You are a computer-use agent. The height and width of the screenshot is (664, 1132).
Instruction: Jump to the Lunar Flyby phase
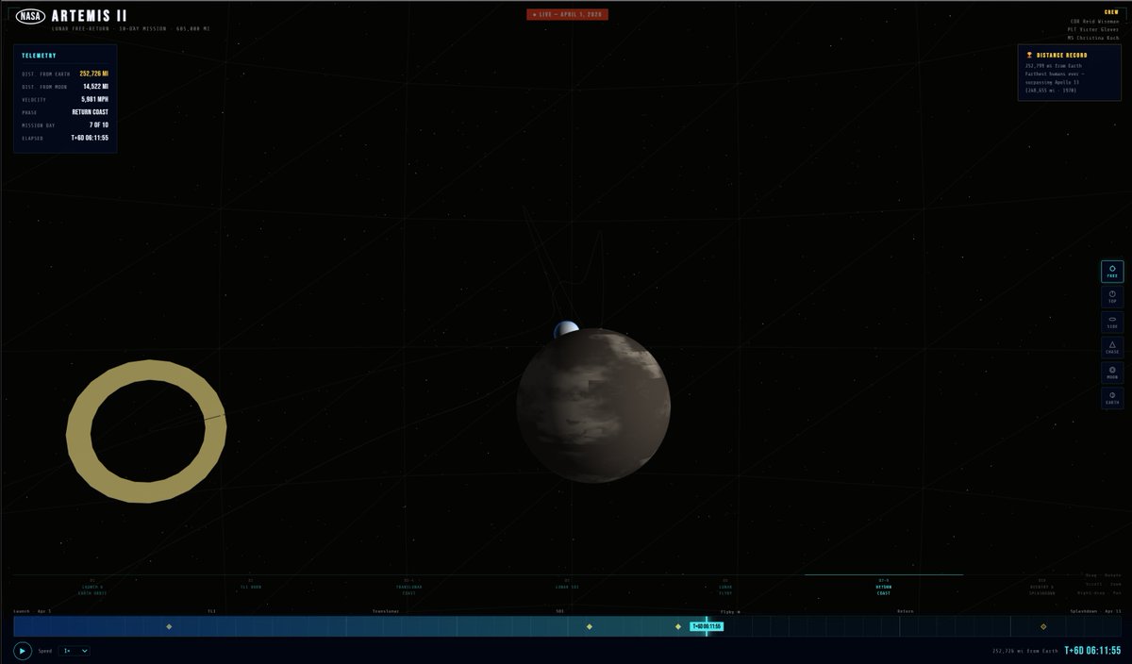(x=725, y=587)
